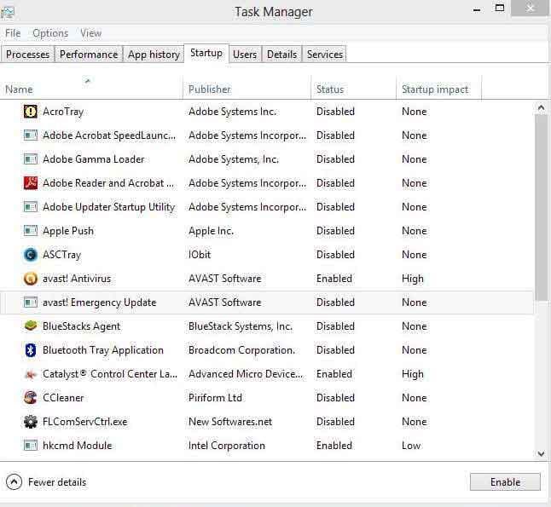The height and width of the screenshot is (507, 551).
Task: Switch to the Services tab
Action: (x=325, y=55)
